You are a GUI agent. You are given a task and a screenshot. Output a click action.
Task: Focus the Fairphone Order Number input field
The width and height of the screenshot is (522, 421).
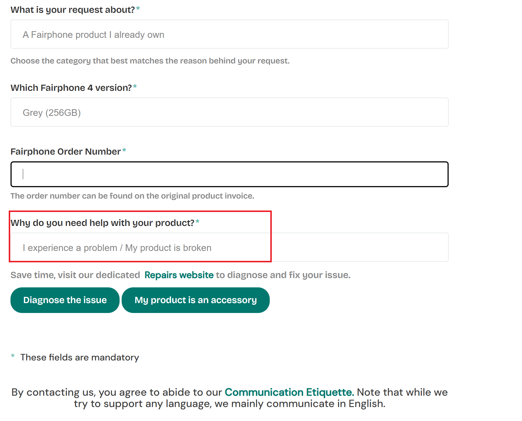pyautogui.click(x=229, y=174)
